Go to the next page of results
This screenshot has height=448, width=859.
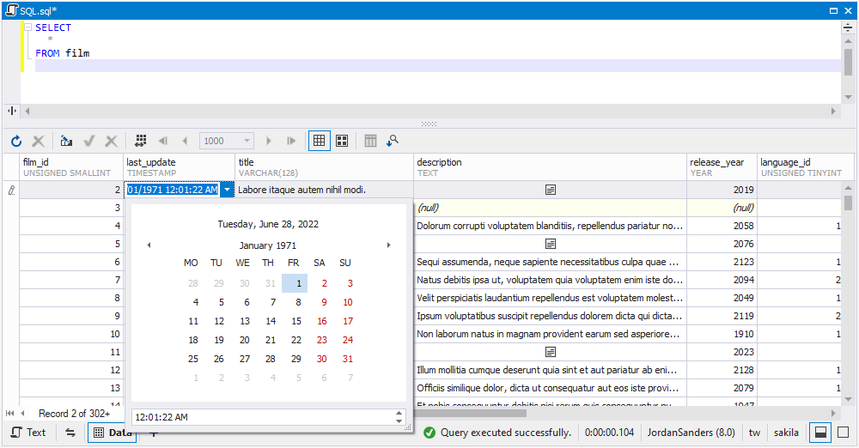(268, 141)
